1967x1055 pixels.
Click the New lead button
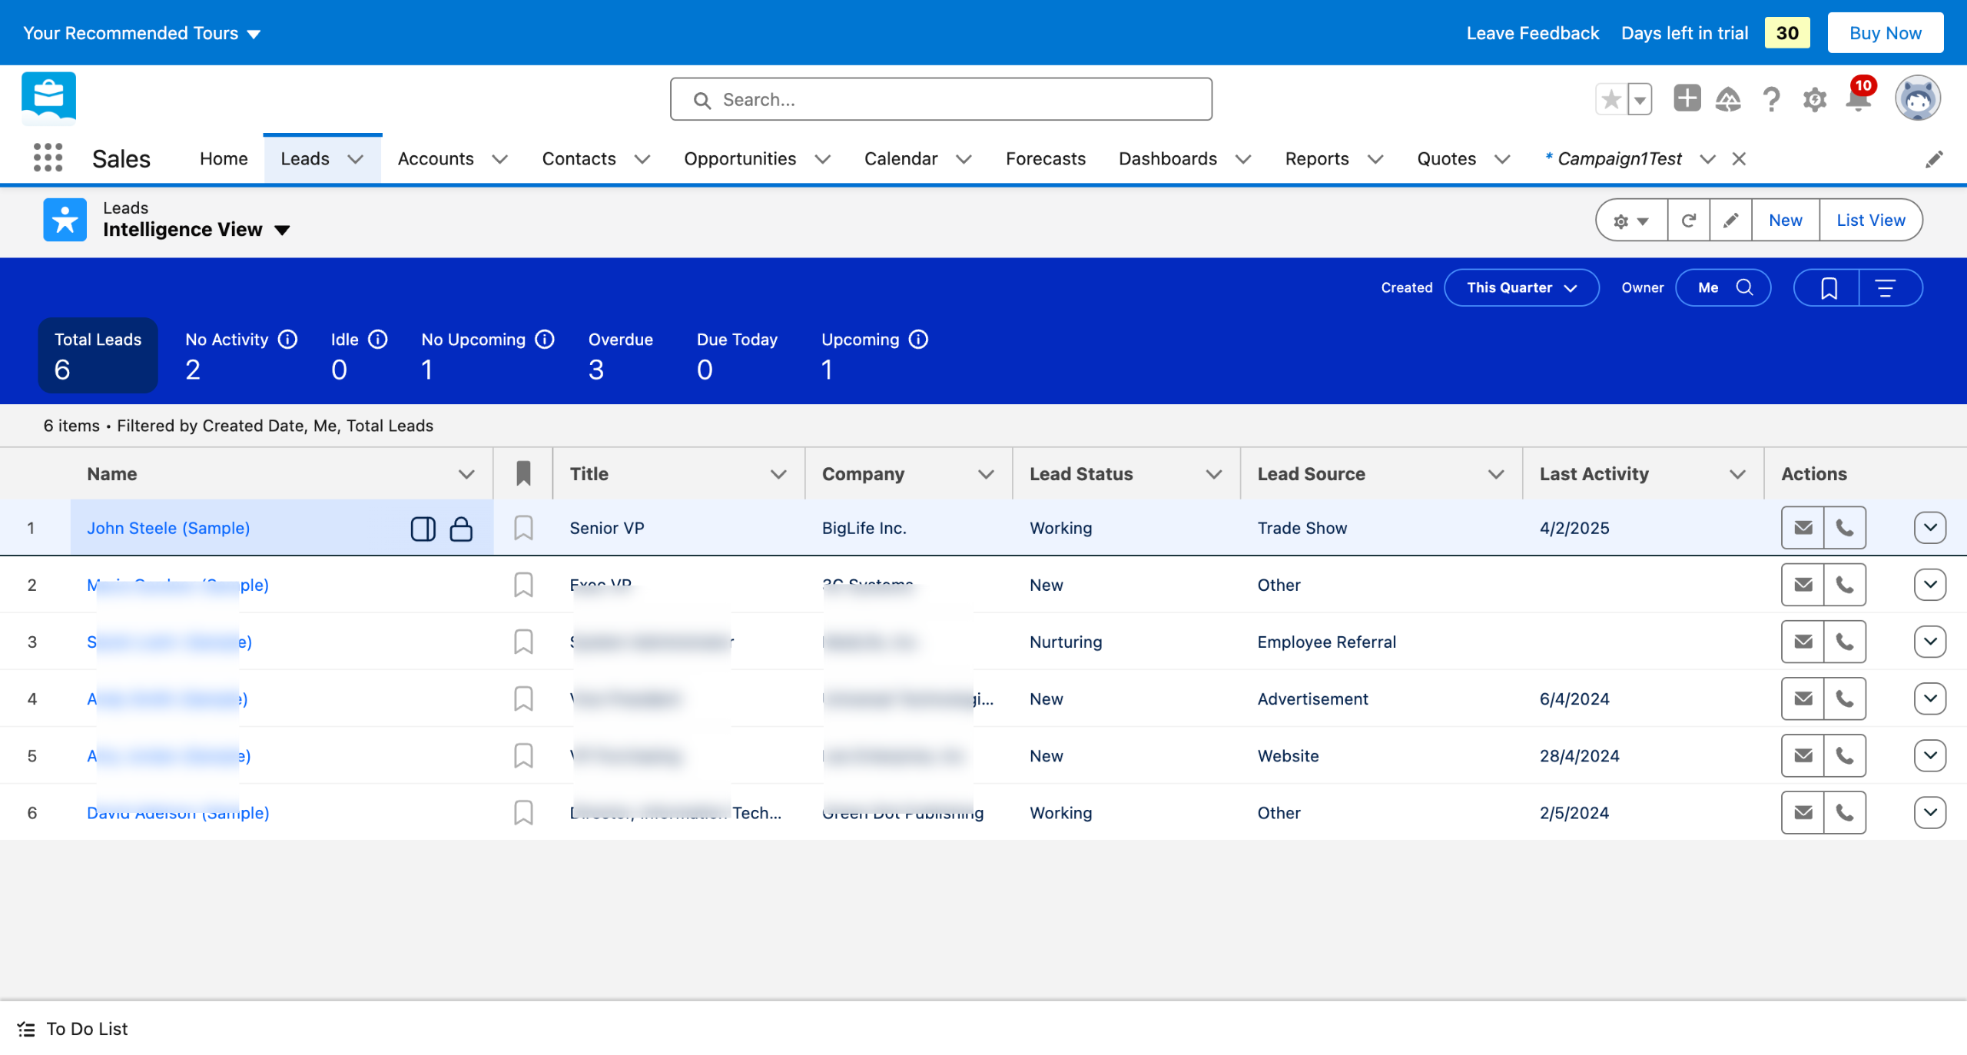coord(1785,221)
